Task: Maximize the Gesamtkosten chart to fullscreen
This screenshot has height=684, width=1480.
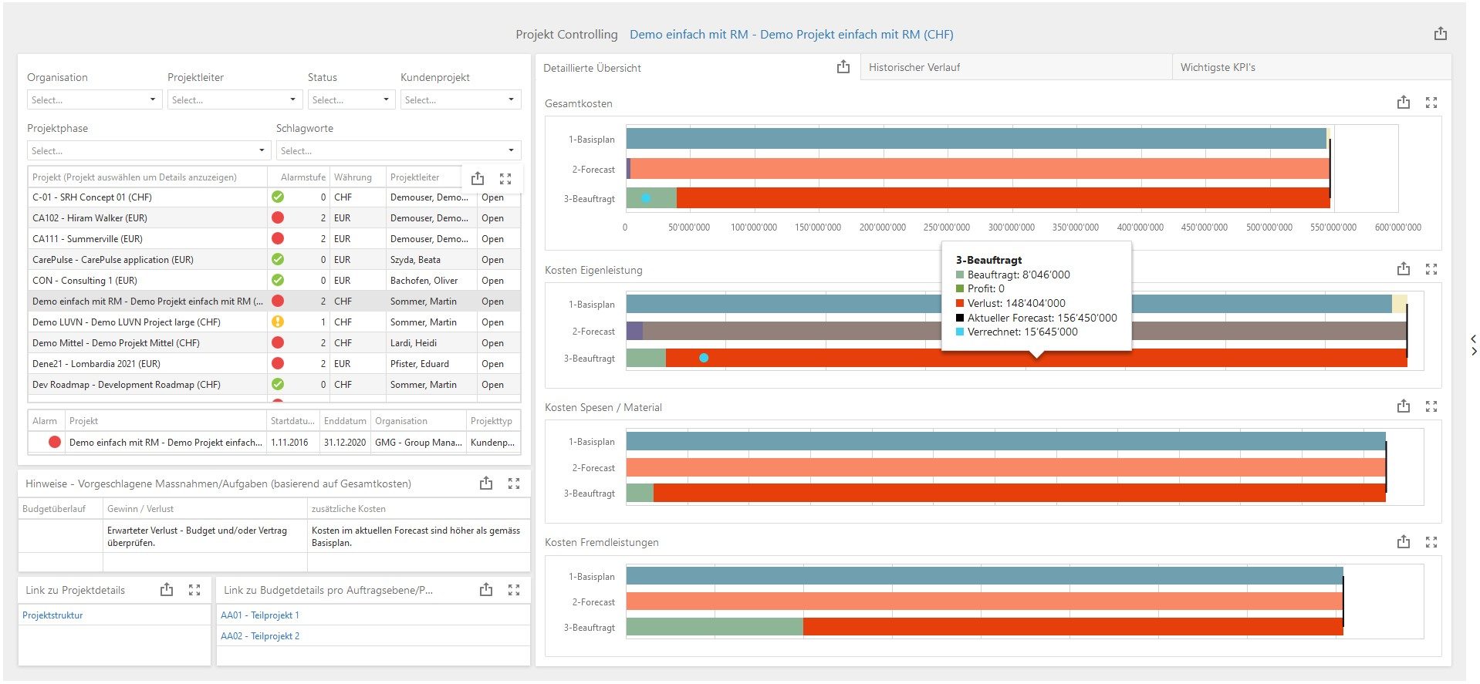Action: click(1431, 103)
